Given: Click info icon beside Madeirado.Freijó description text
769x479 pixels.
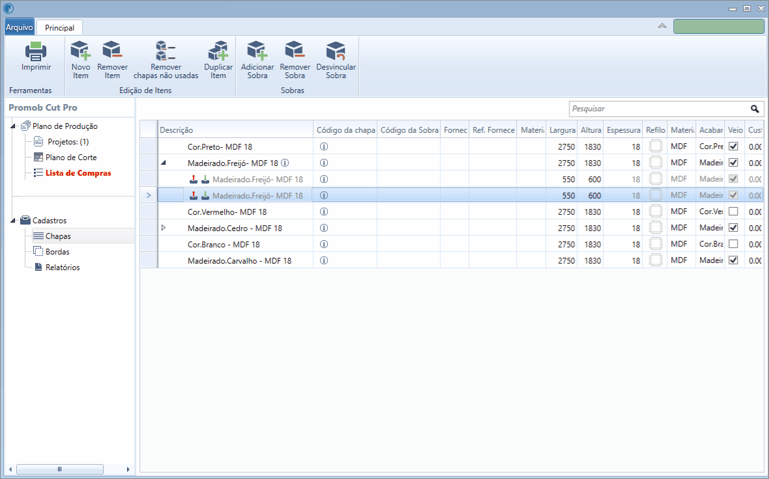Looking at the screenshot, I should (x=285, y=163).
